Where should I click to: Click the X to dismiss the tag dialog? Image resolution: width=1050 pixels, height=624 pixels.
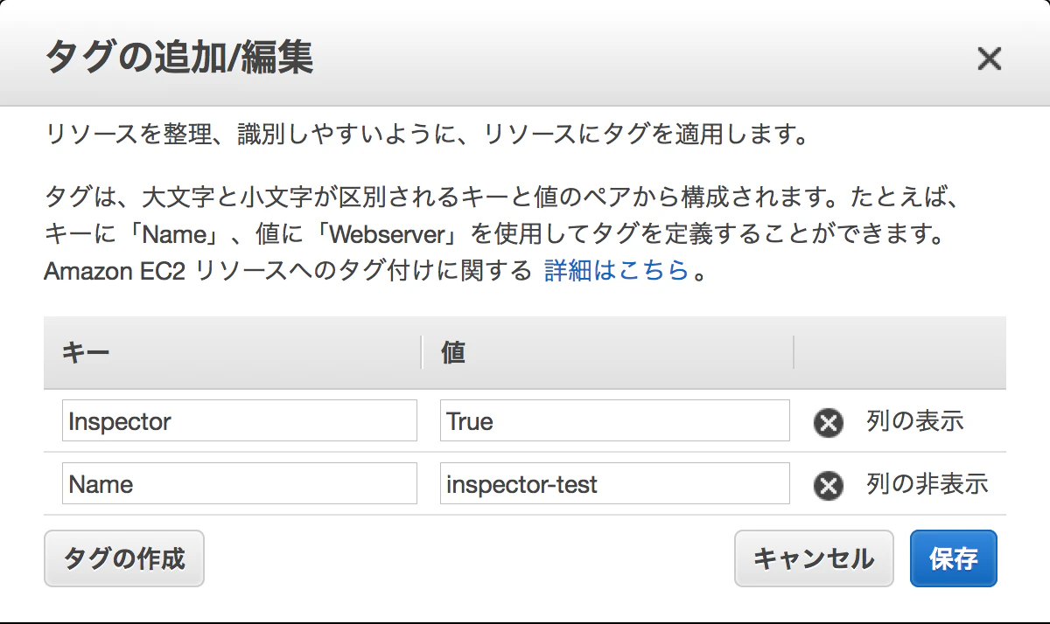click(x=989, y=59)
